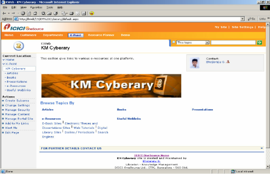Click the Edit Page action

(12, 133)
